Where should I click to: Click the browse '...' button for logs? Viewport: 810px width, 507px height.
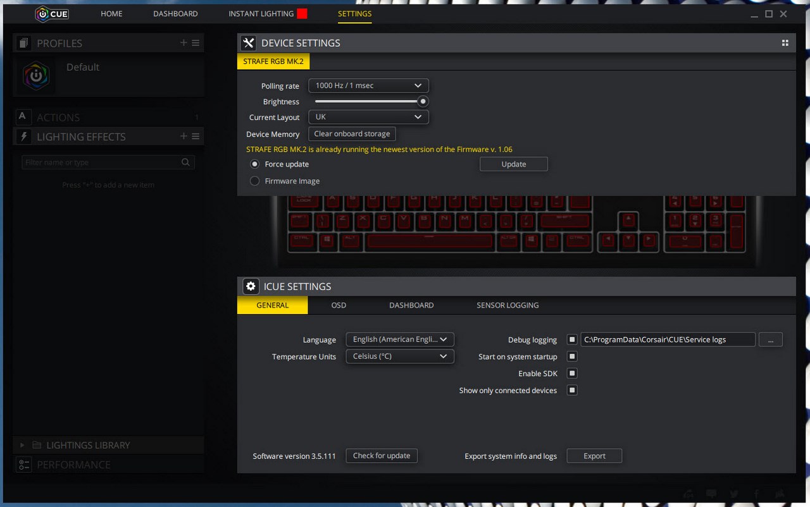click(771, 339)
